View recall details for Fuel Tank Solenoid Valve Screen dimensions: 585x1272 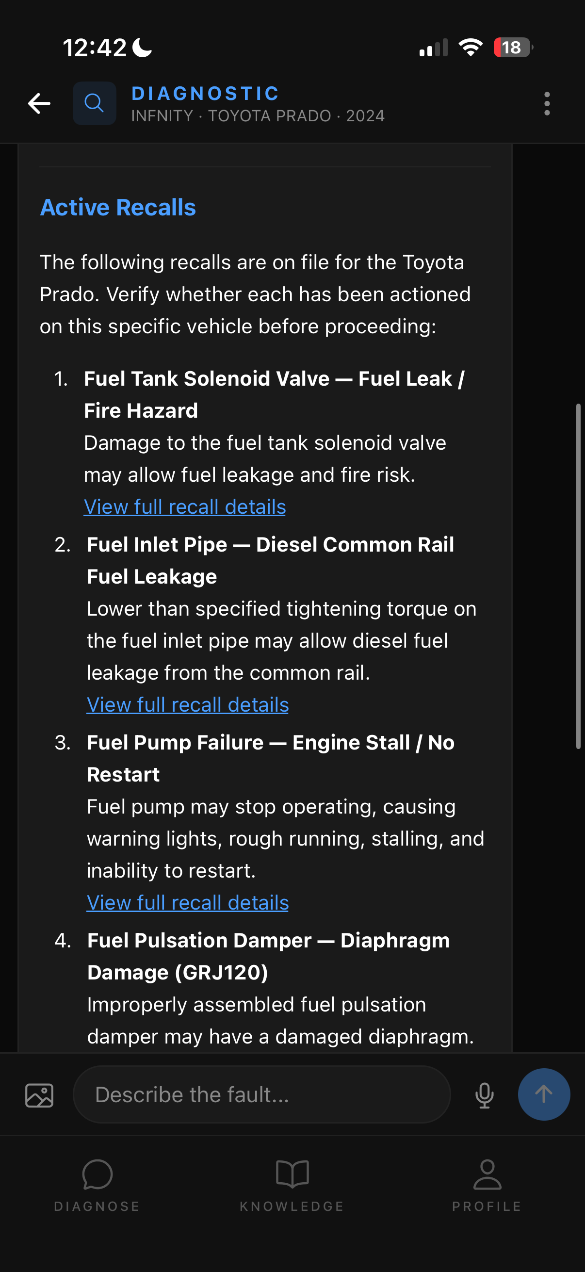point(185,507)
